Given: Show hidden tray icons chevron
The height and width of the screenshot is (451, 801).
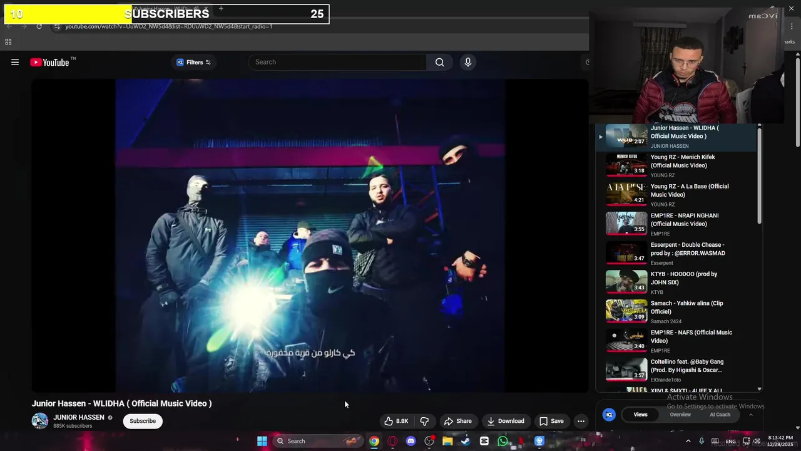Looking at the screenshot, I should [x=688, y=441].
